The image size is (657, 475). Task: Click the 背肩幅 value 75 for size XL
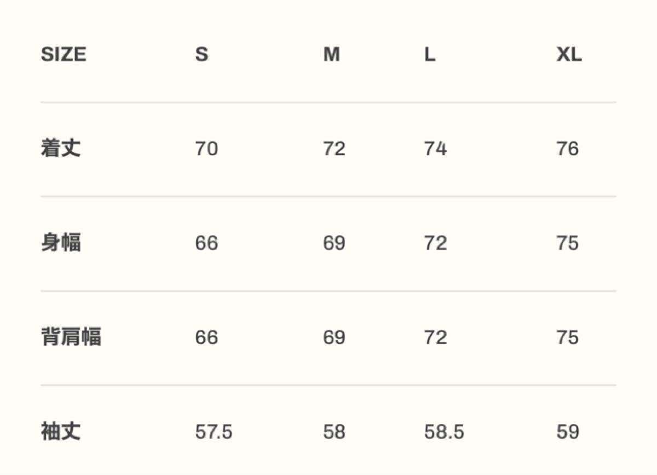[x=567, y=337]
